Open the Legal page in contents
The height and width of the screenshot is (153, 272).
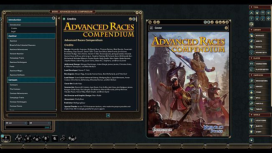click(13, 32)
